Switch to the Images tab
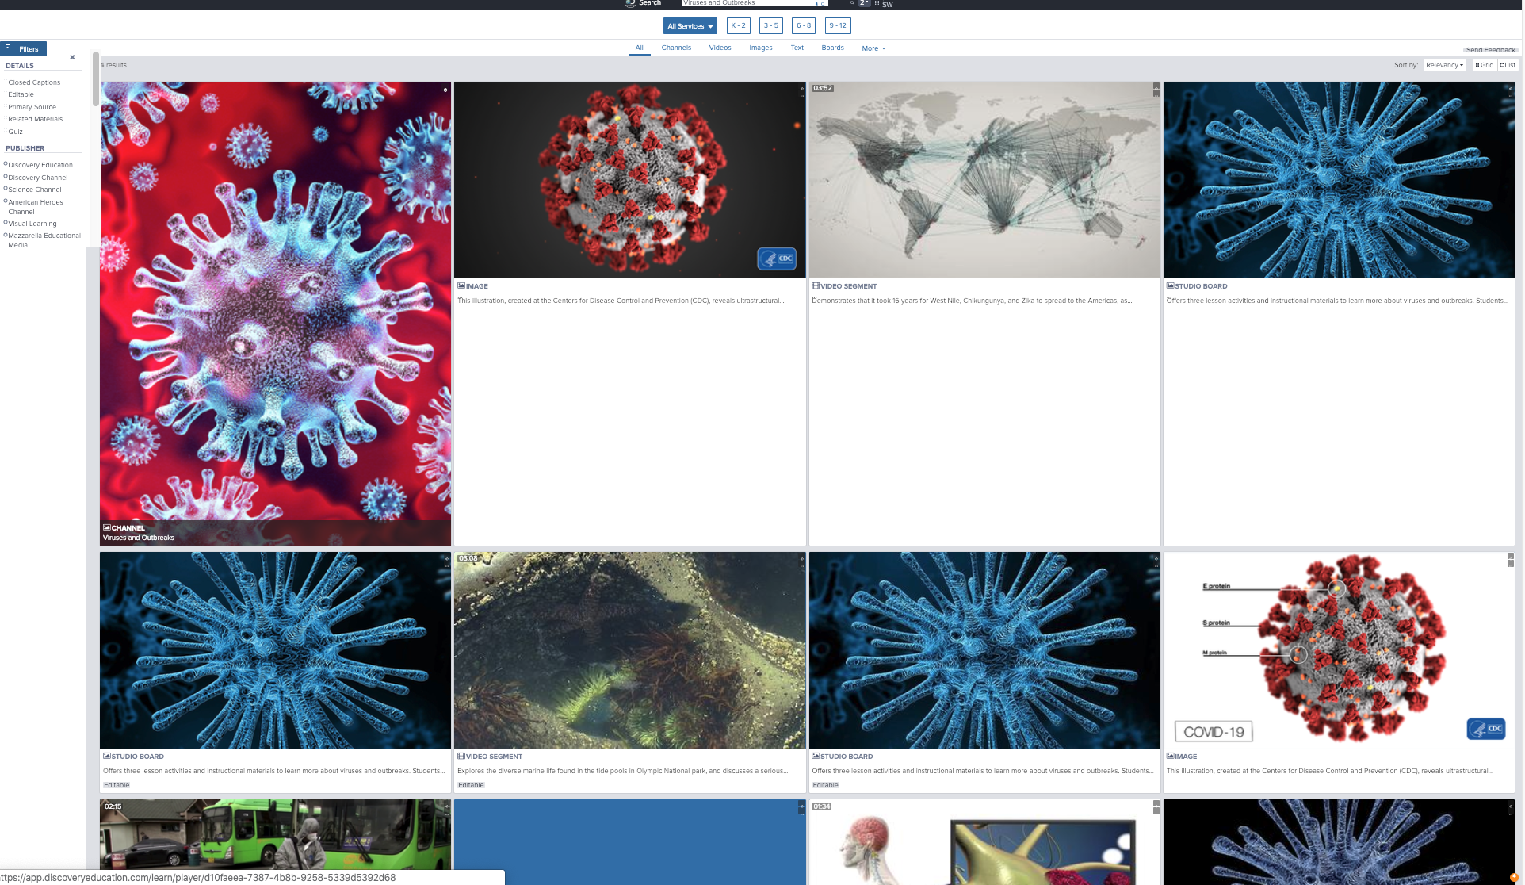Image resolution: width=1525 pixels, height=885 pixels. 761,48
